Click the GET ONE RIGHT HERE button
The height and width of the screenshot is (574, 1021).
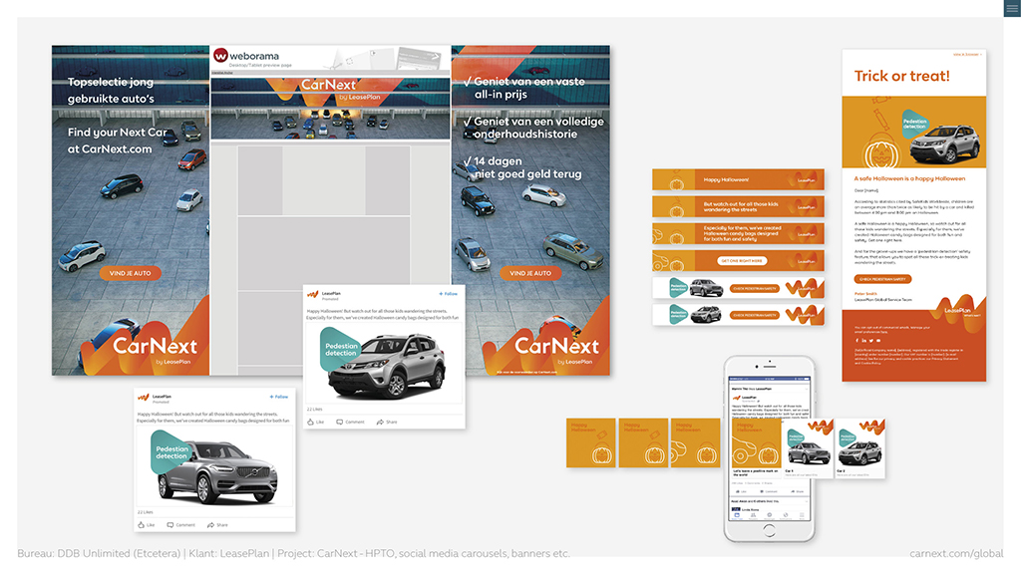[742, 261]
